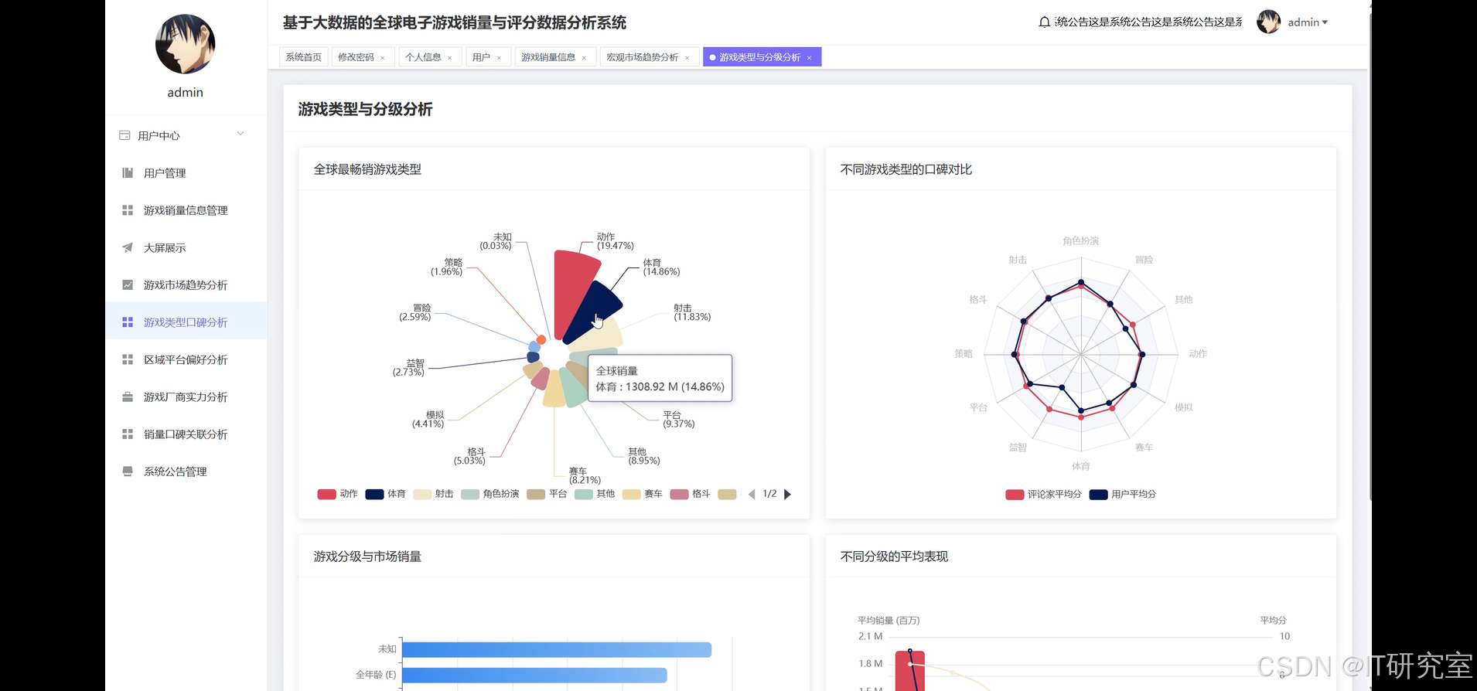Viewport: 1477px width, 691px height.
Task: Open the admin account dropdown
Action: pos(1307,22)
